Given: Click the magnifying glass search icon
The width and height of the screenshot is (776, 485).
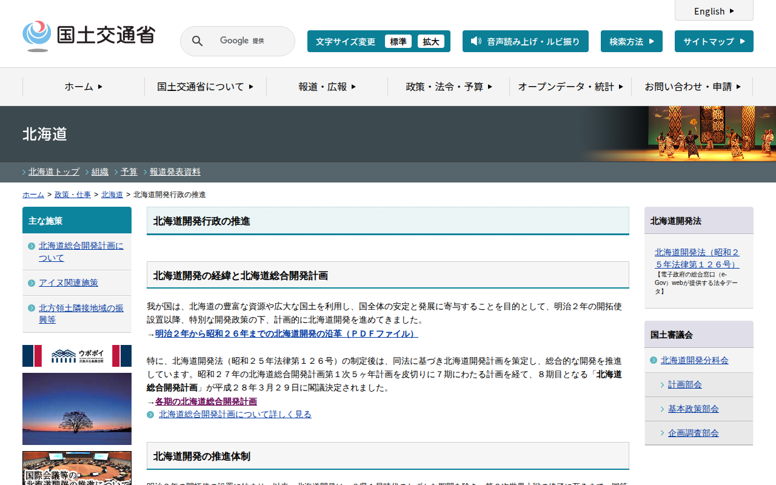Looking at the screenshot, I should [197, 41].
